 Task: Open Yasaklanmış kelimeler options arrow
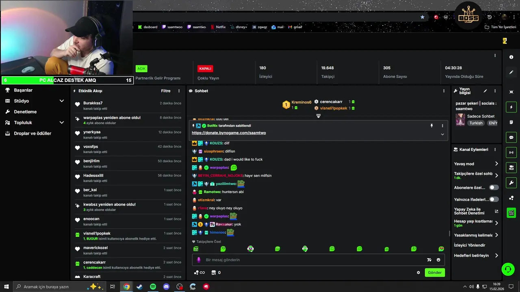click(496, 235)
